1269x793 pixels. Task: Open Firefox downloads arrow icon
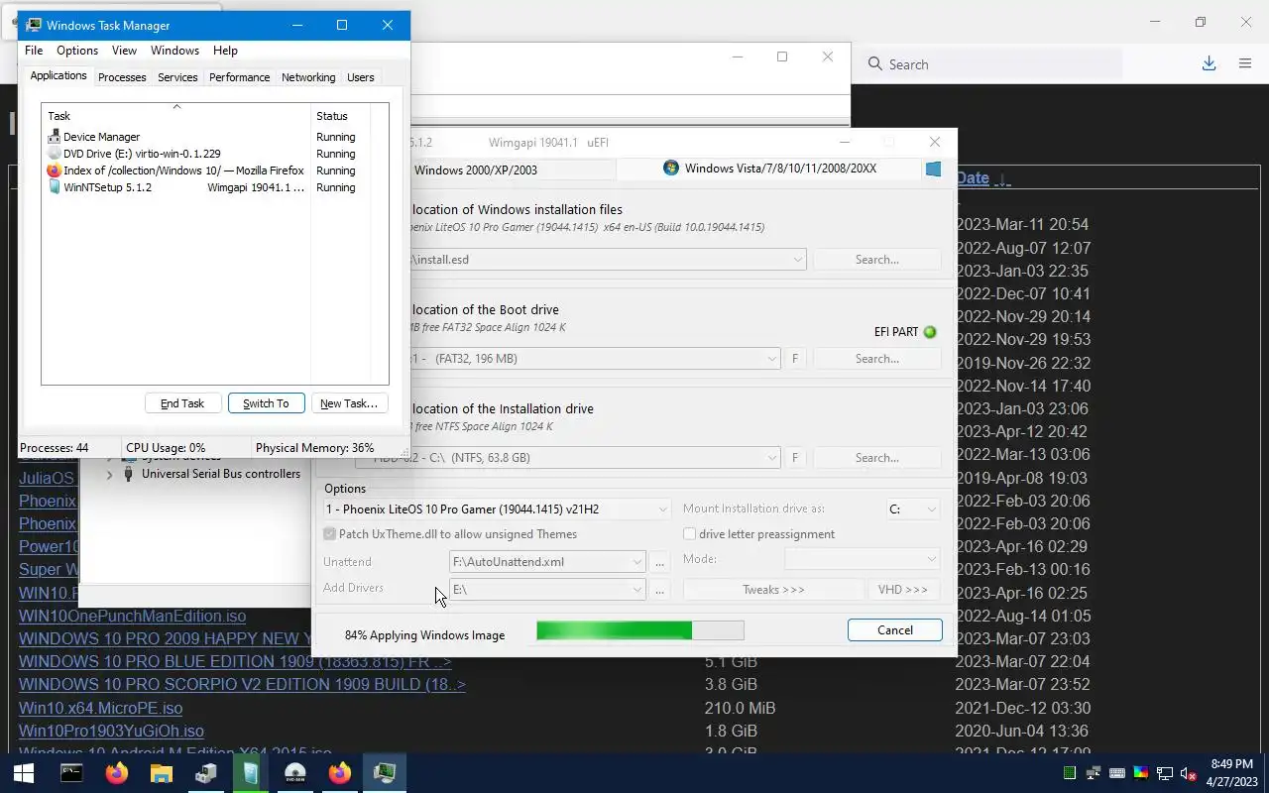click(1209, 63)
